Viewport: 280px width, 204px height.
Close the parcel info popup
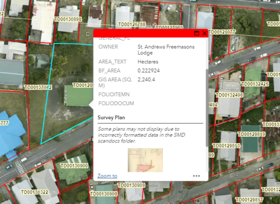click(204, 34)
